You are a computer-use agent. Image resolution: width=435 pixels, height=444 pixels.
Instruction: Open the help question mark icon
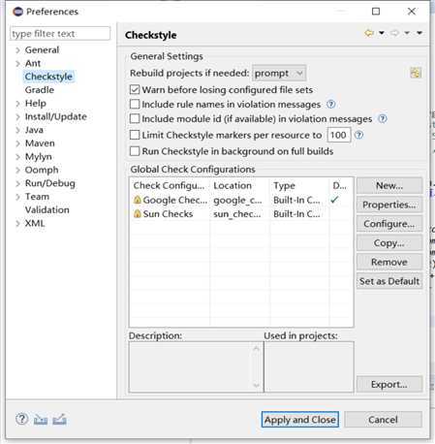pos(21,419)
